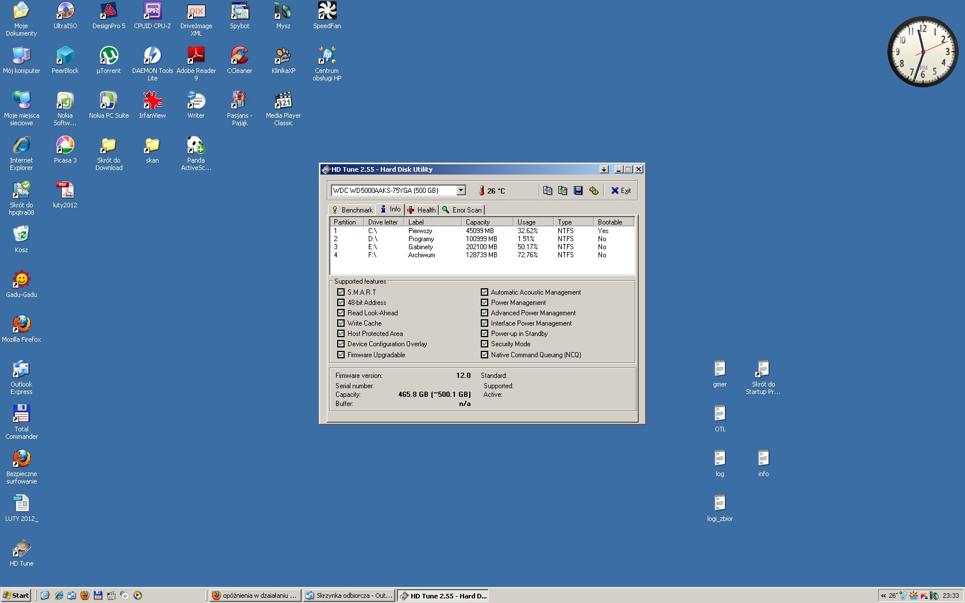965x603 pixels.
Task: Open SpeedFan desktop icon
Action: [x=327, y=16]
